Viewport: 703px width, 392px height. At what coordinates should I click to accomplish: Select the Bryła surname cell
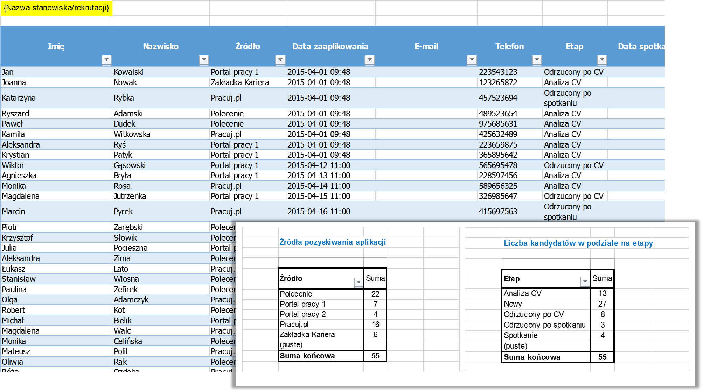coord(161,176)
